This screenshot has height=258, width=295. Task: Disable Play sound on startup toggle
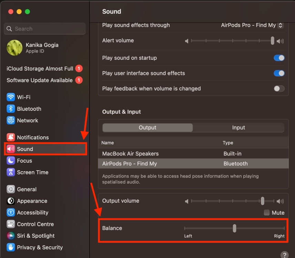[x=279, y=58]
